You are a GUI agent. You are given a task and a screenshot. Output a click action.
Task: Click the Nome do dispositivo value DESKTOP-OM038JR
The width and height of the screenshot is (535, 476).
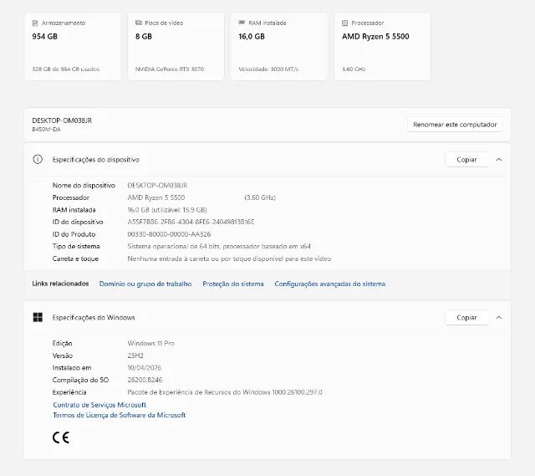pos(157,186)
